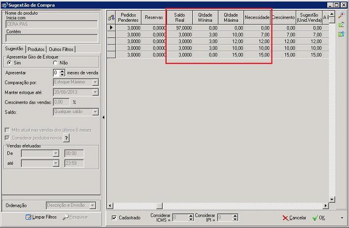Toggle the Cadastrado checkbox
The width and height of the screenshot is (349, 228).
click(x=114, y=218)
